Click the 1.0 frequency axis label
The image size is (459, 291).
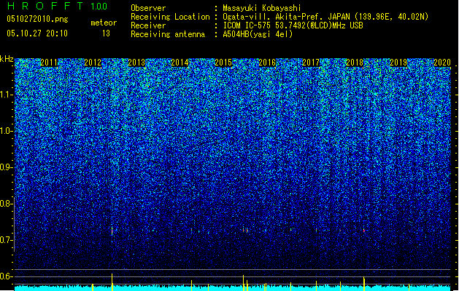(7, 132)
